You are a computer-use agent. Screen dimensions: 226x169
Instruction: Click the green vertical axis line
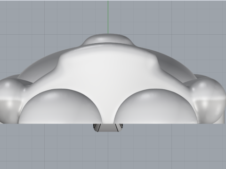point(108,17)
